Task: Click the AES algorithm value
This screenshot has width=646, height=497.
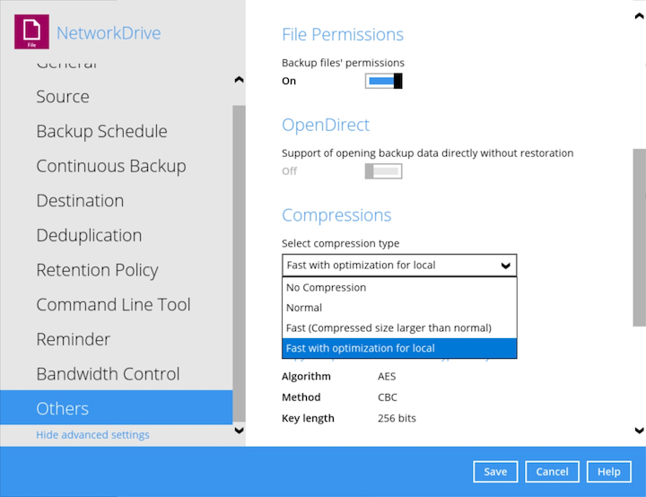Action: 387,376
